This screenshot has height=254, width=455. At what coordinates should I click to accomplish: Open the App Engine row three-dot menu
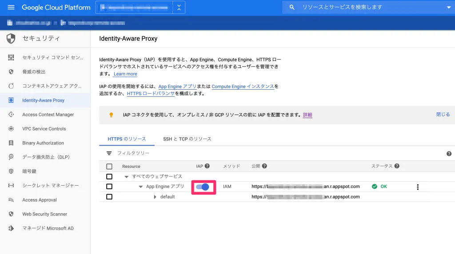point(418,187)
